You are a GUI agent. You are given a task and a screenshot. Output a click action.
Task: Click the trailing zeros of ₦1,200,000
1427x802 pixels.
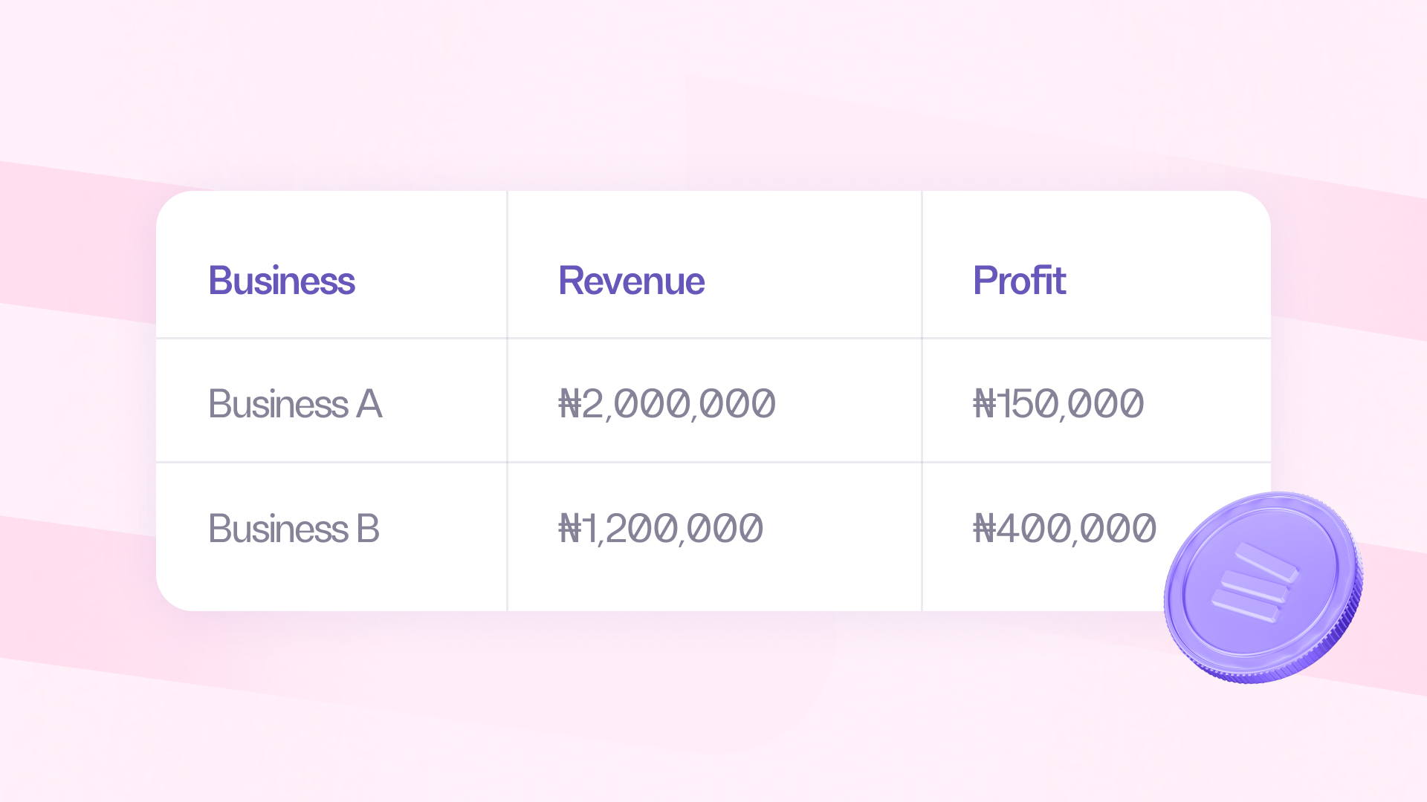pos(725,529)
